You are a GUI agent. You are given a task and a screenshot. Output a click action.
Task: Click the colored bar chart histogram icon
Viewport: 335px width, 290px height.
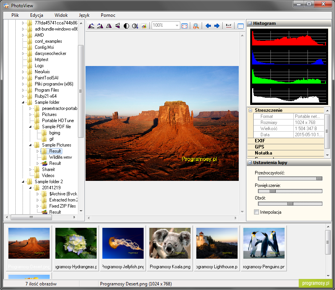[144, 26]
